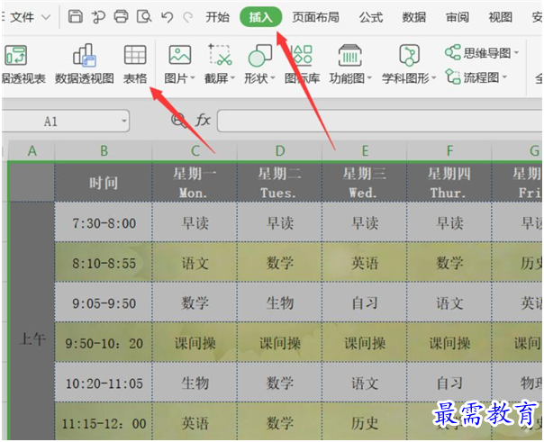Click the export-to-PDF icon beside Save
Viewport: 544px width, 442px height.
(x=98, y=16)
